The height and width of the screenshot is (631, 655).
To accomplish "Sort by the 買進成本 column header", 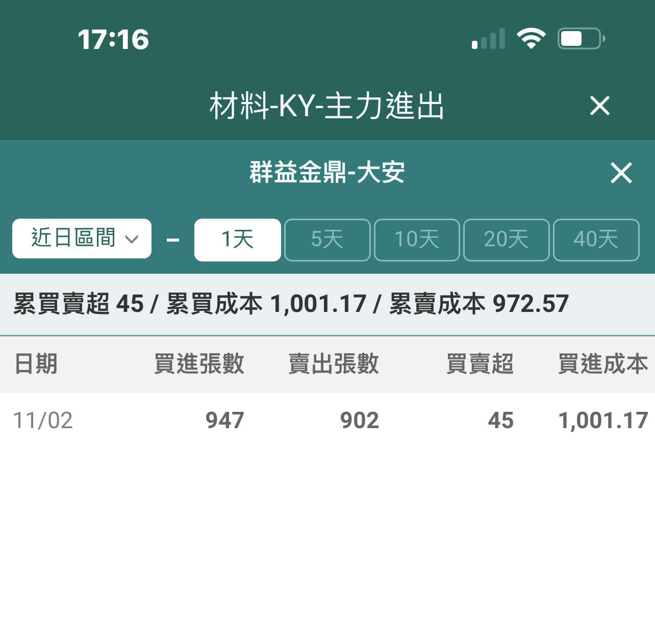I will (602, 364).
